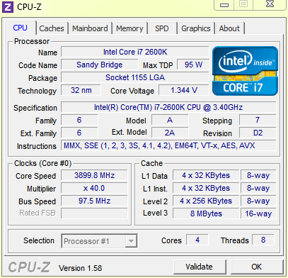This screenshot has width=288, height=278.
Task: Click the Intel Core i7 logo badge
Action: click(x=245, y=71)
